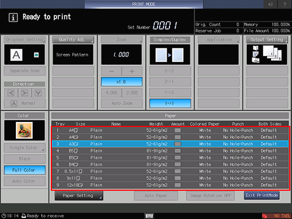Click the PRINT MODE title tab
The height and width of the screenshot is (219, 292).
click(x=144, y=4)
